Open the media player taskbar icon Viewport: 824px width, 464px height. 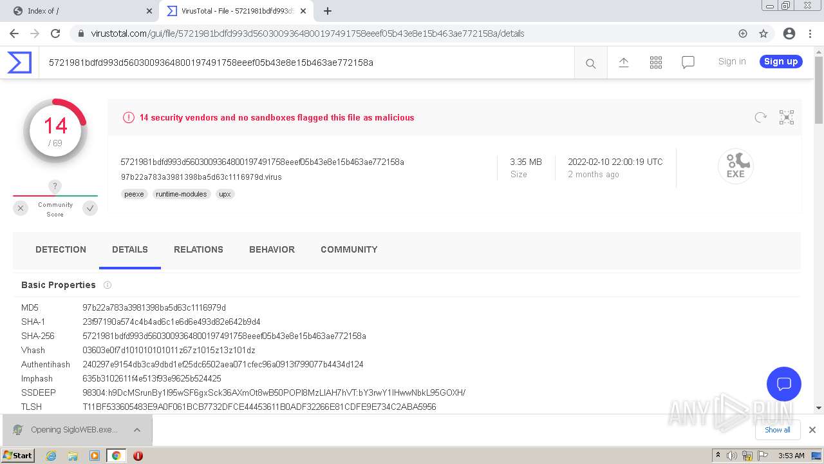95,456
